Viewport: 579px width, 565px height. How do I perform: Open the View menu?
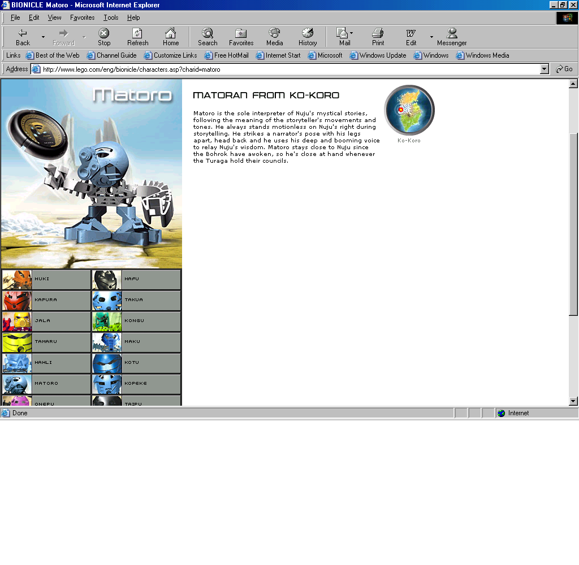[x=54, y=18]
